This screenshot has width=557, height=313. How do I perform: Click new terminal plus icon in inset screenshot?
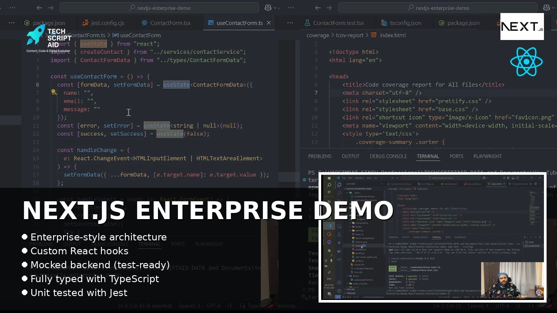[x=524, y=237]
